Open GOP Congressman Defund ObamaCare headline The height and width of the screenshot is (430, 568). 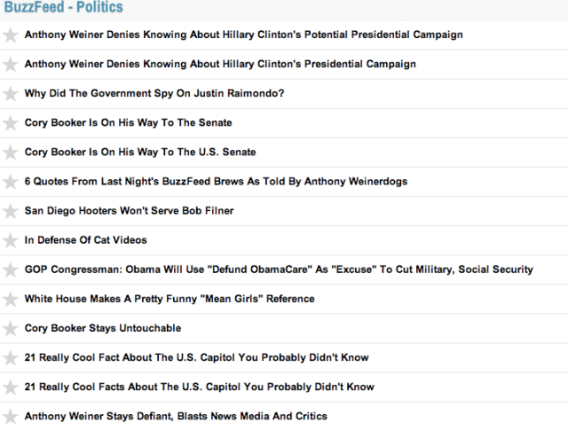[279, 270]
